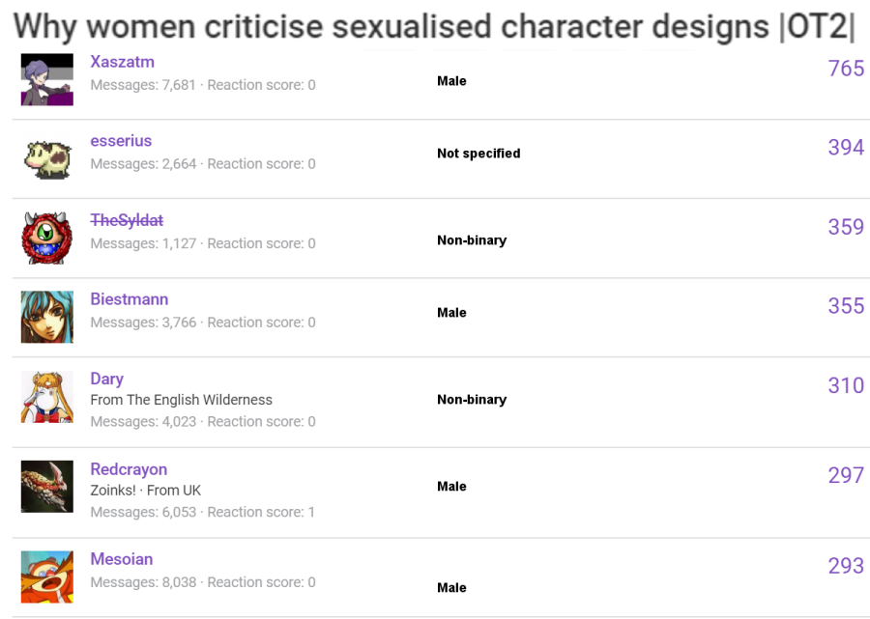Select the thread title heading text
This screenshot has height=619, width=870.
click(x=434, y=26)
